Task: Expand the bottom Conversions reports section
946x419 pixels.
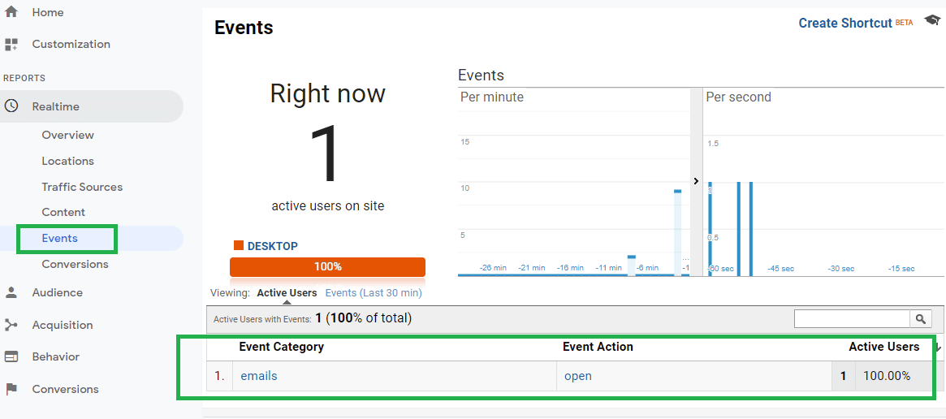Action: (x=65, y=389)
